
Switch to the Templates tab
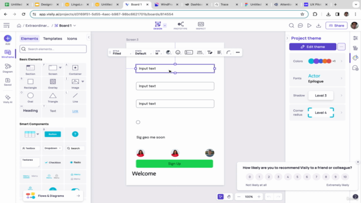[52, 38]
